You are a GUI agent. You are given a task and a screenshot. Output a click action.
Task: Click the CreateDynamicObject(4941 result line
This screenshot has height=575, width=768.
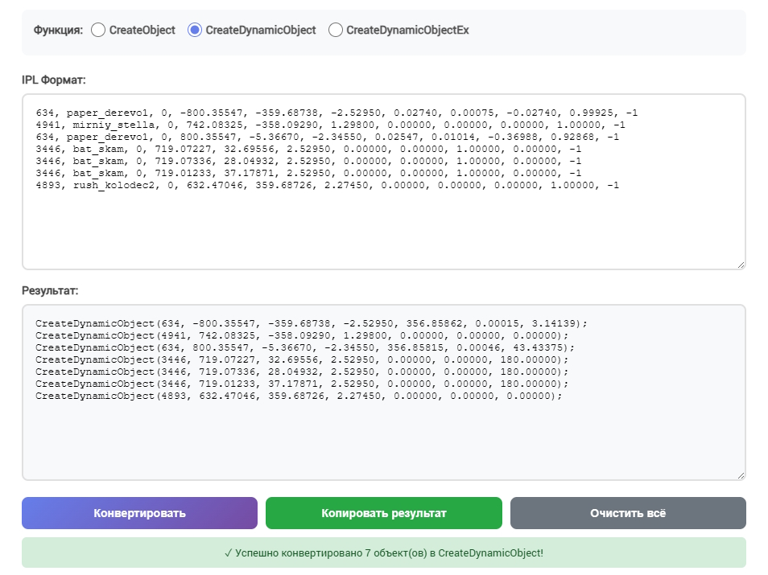[302, 335]
